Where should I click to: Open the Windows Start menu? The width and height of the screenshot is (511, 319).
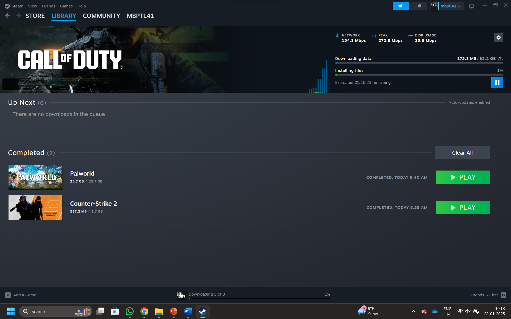click(x=11, y=311)
